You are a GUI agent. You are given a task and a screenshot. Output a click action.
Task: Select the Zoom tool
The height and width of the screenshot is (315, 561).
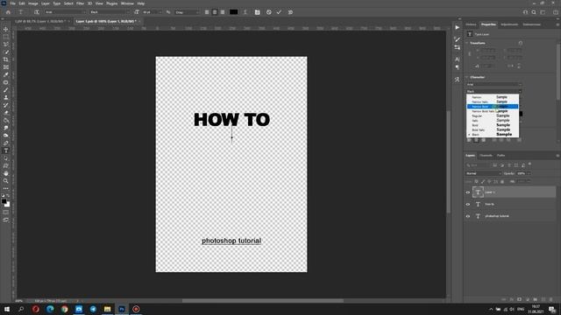[6, 181]
